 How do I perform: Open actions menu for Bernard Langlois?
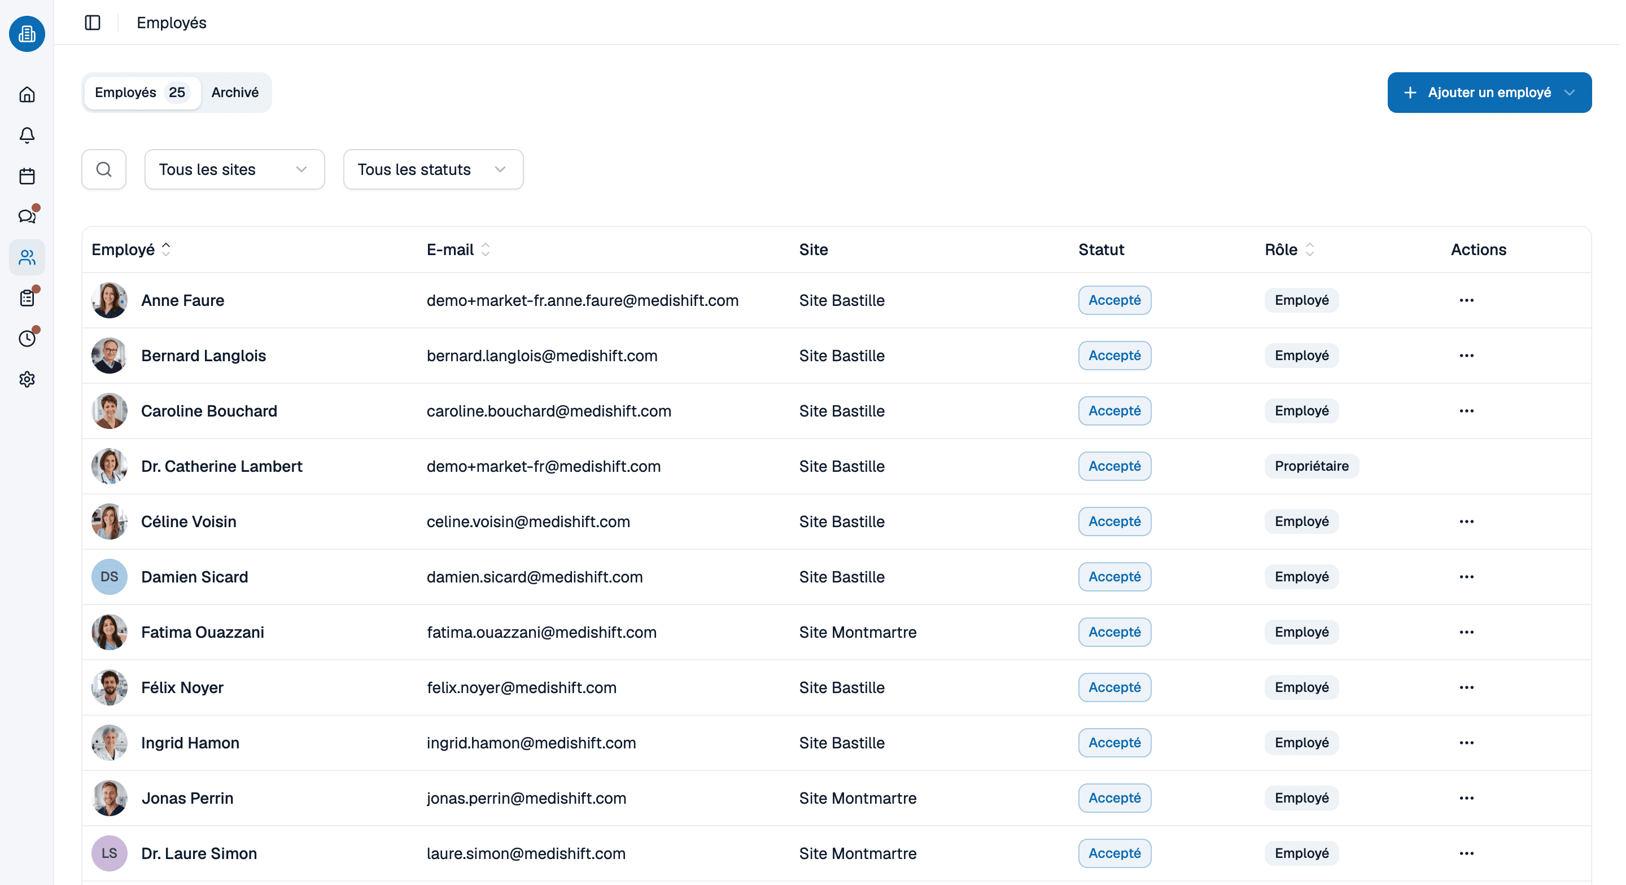point(1466,356)
